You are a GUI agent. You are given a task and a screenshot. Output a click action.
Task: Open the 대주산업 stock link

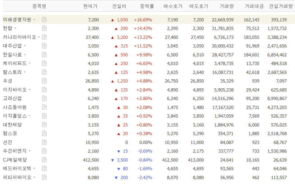point(12,46)
